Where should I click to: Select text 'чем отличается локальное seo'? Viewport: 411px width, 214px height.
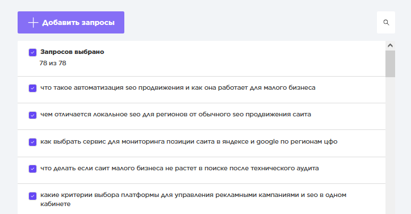coord(90,114)
